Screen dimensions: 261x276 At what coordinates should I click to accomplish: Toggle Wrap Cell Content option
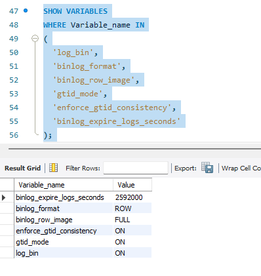pos(241,168)
